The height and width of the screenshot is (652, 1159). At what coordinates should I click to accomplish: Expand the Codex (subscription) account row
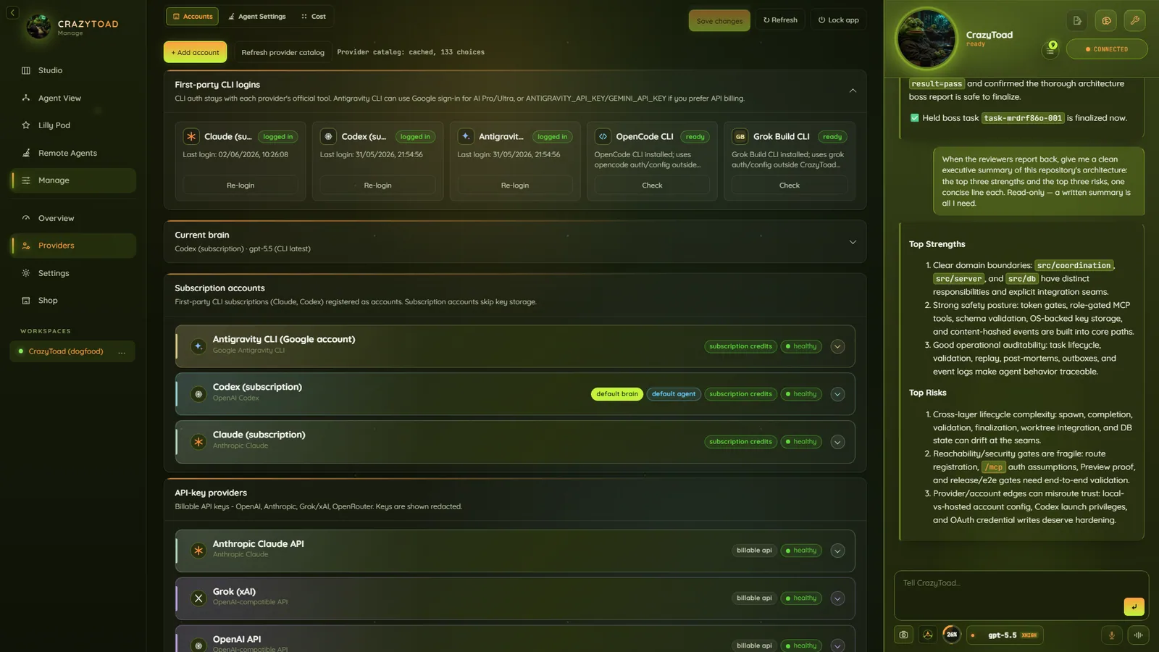pos(837,394)
